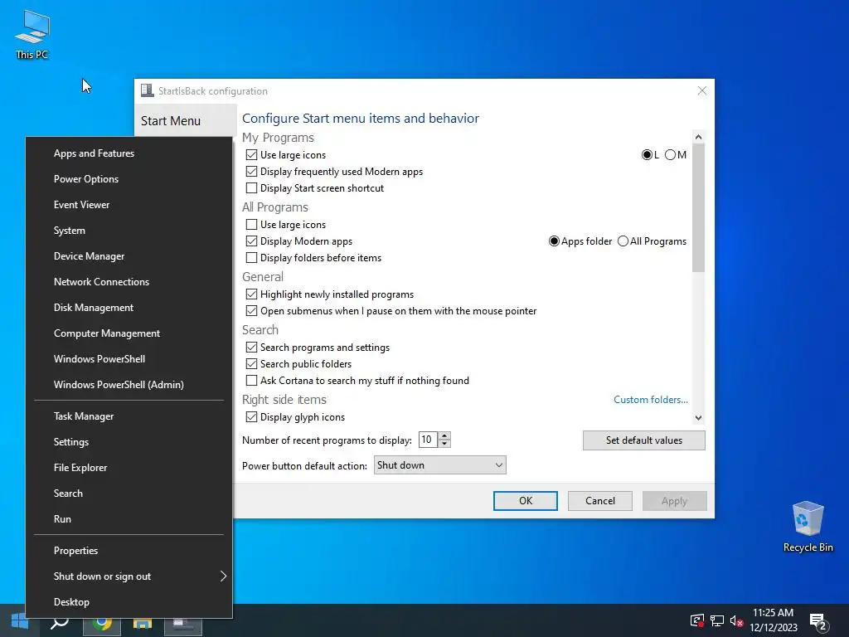Click the Cancel button
Viewport: 849px width, 637px height.
pyautogui.click(x=600, y=501)
